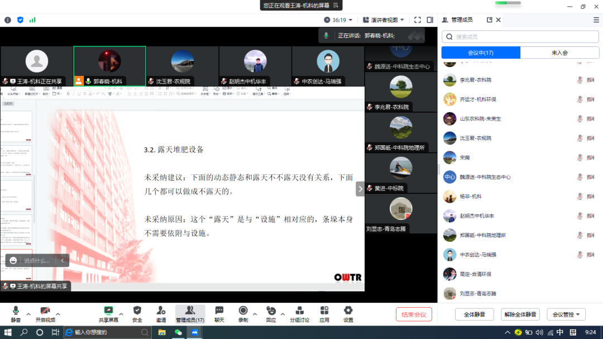Viewport: 603px width, 339px height.
Task: Turn on your camera (开启视频)
Action: (45, 313)
